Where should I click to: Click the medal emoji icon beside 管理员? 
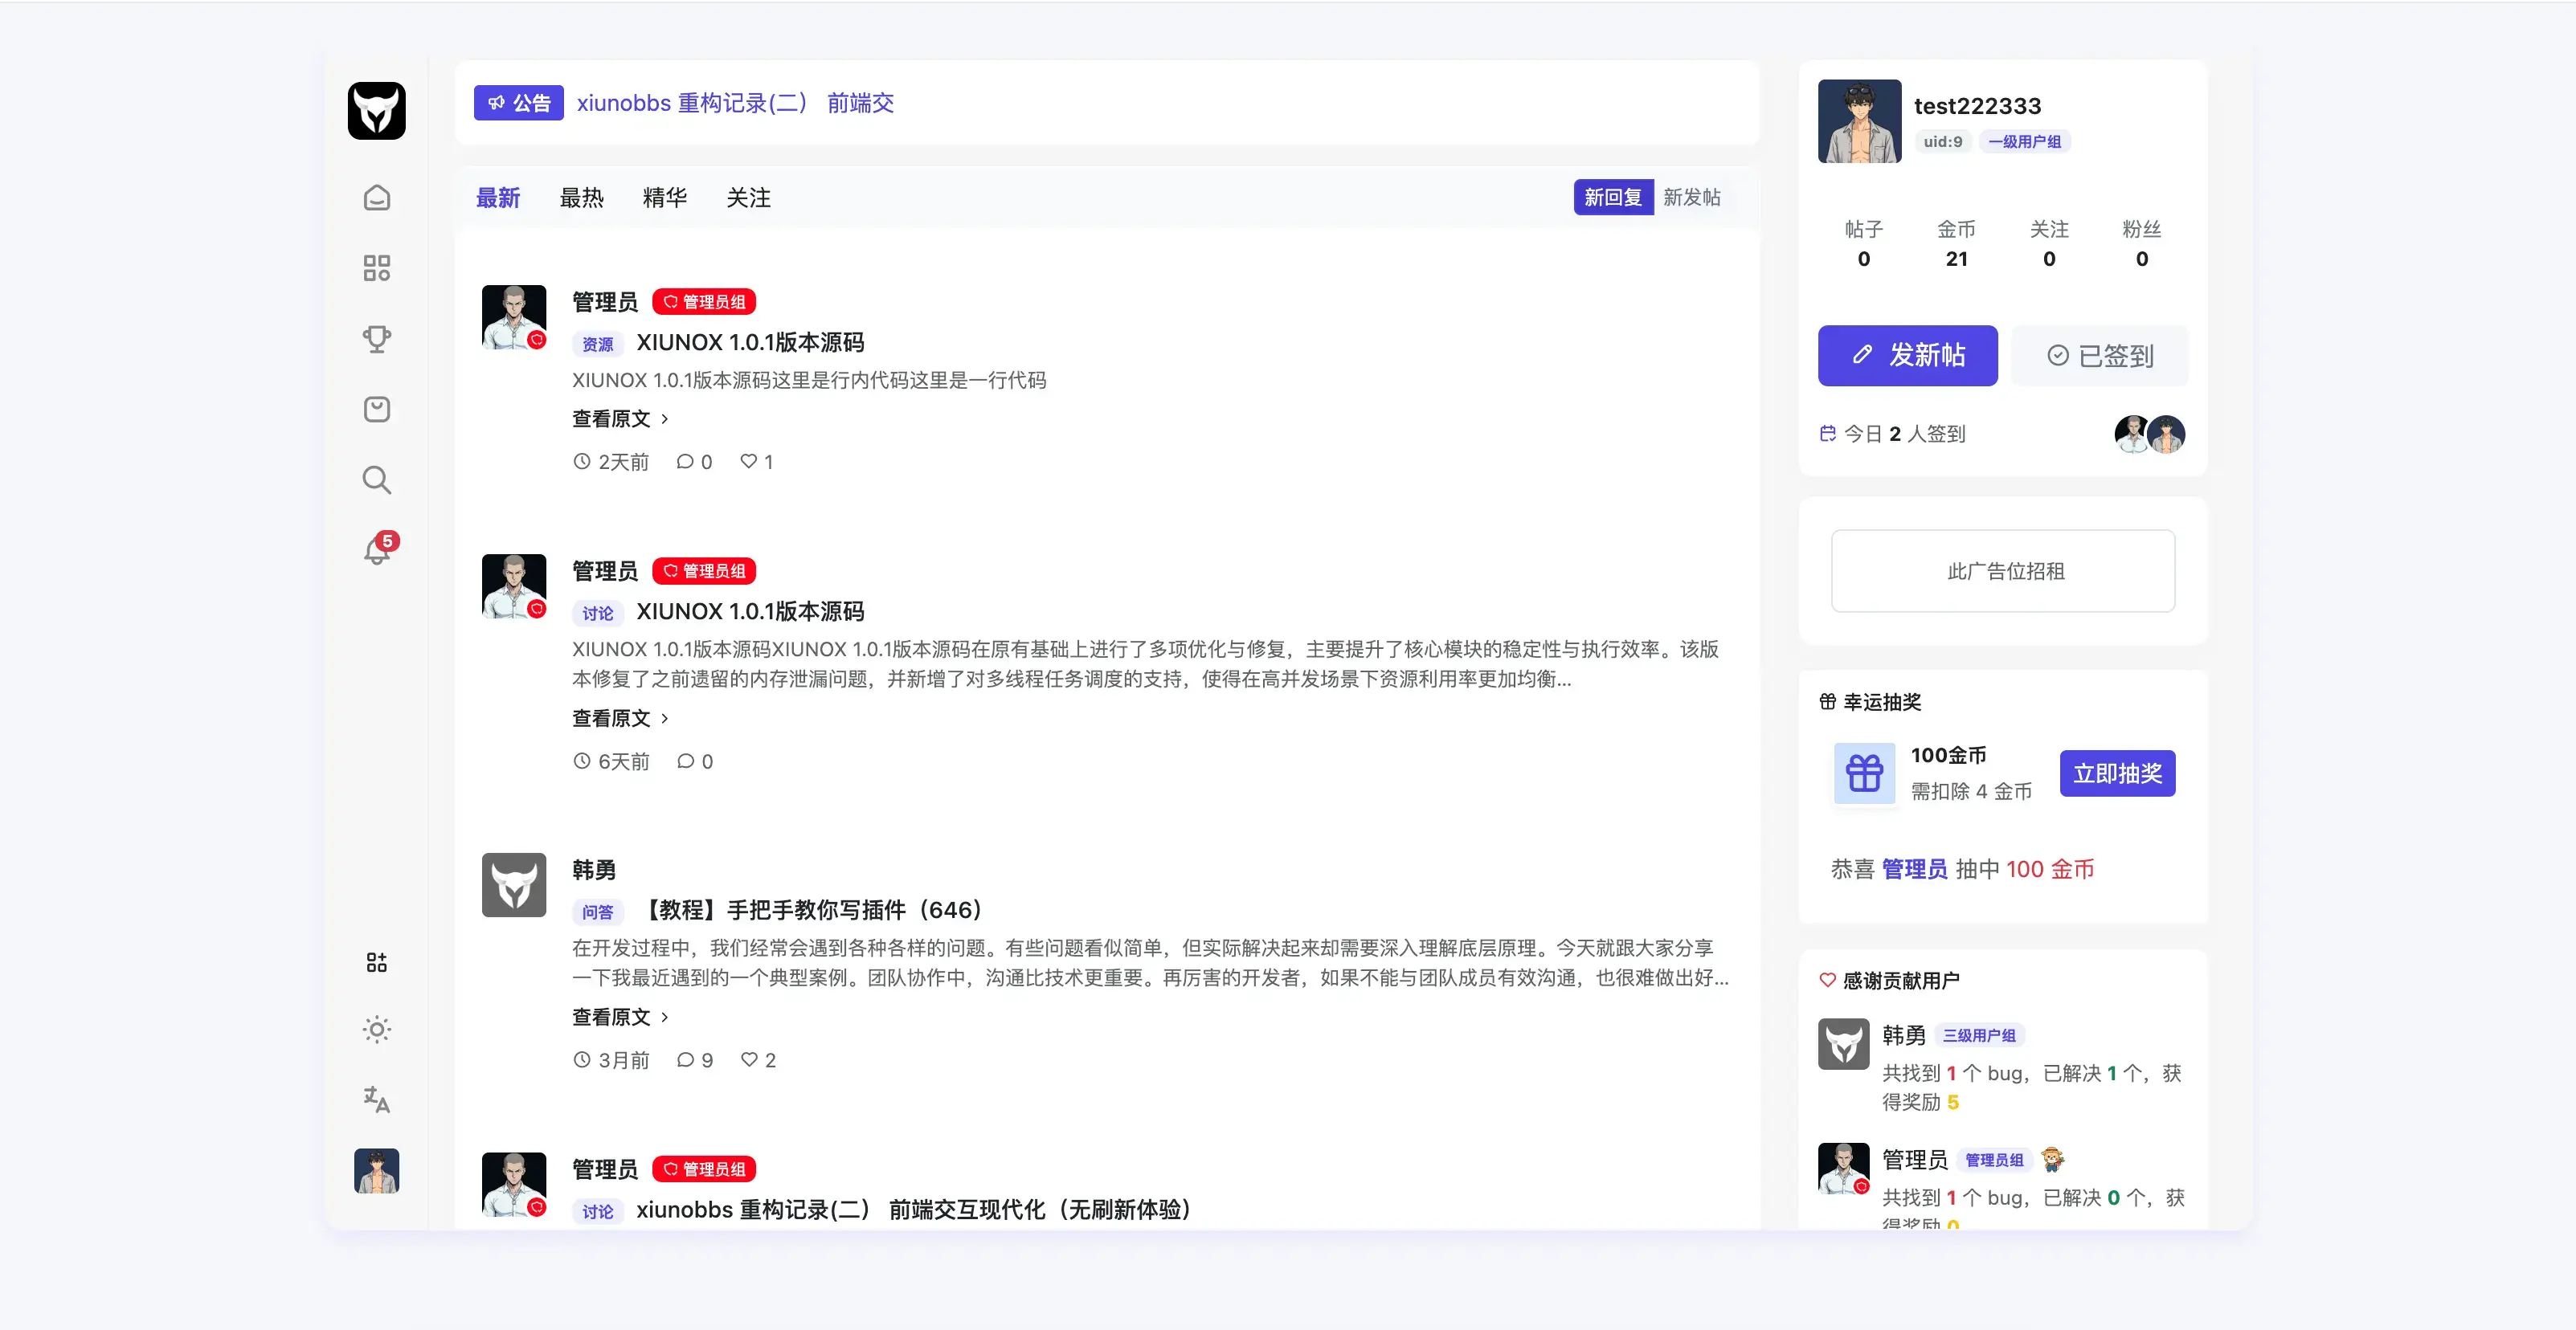(x=2052, y=1159)
